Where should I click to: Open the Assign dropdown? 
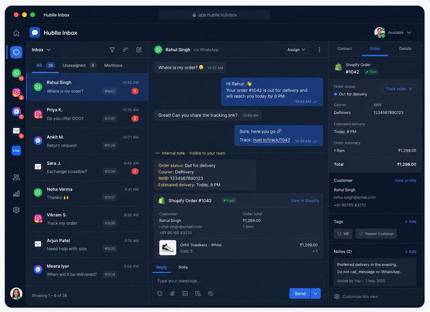[296, 49]
